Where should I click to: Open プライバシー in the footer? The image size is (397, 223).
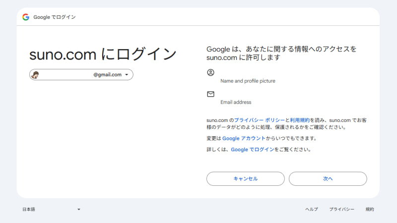pyautogui.click(x=341, y=209)
